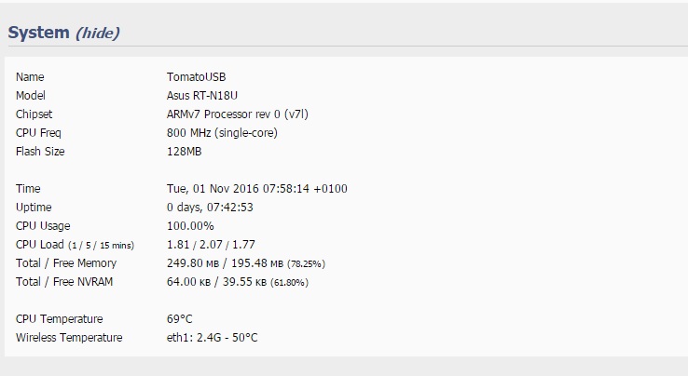Click the CPU Load label
This screenshot has width=688, height=376.
click(x=40, y=245)
